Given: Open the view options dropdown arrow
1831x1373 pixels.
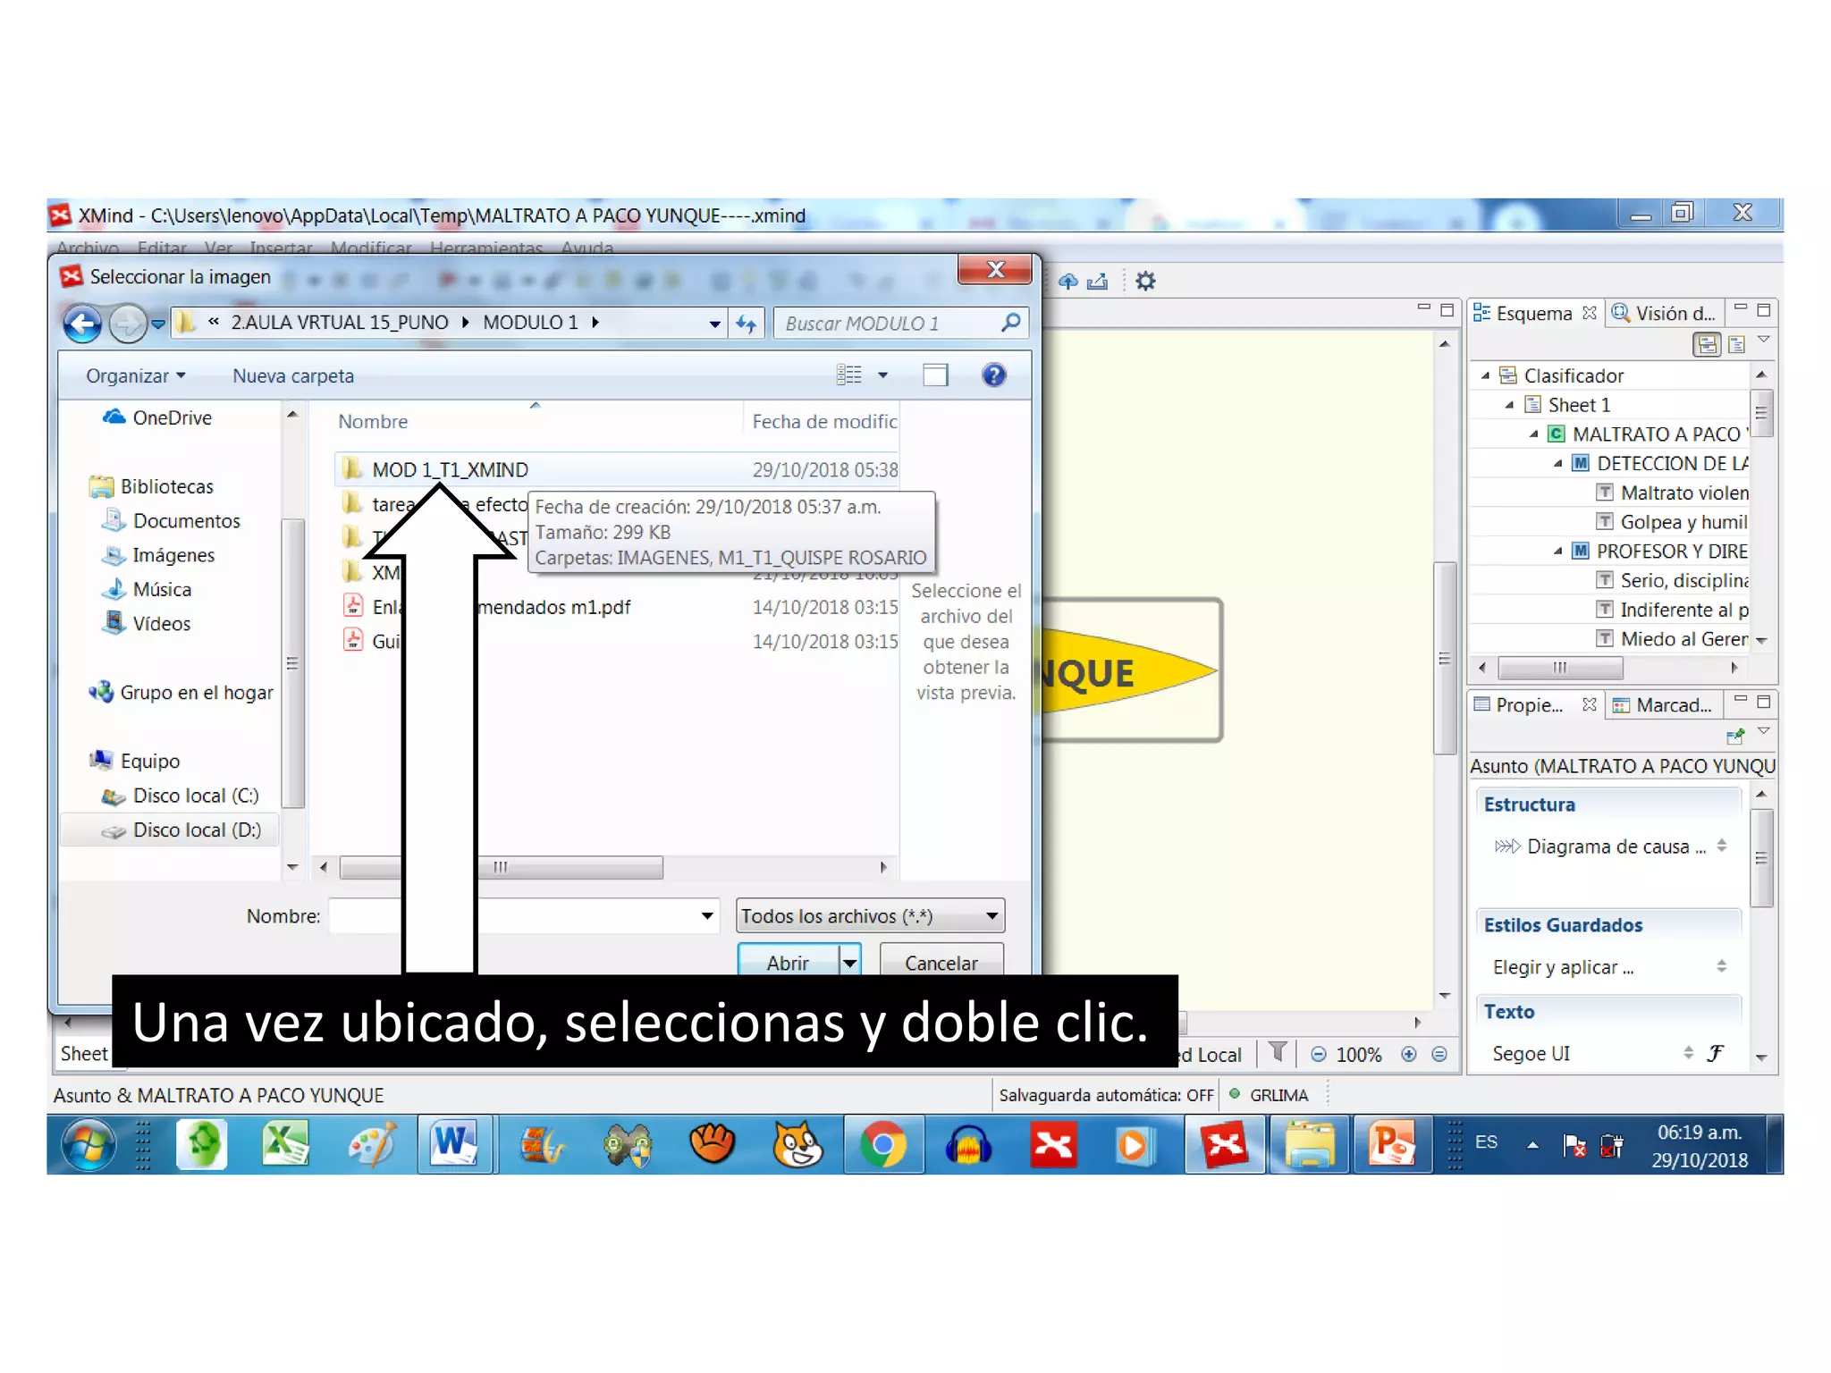Looking at the screenshot, I should (883, 375).
